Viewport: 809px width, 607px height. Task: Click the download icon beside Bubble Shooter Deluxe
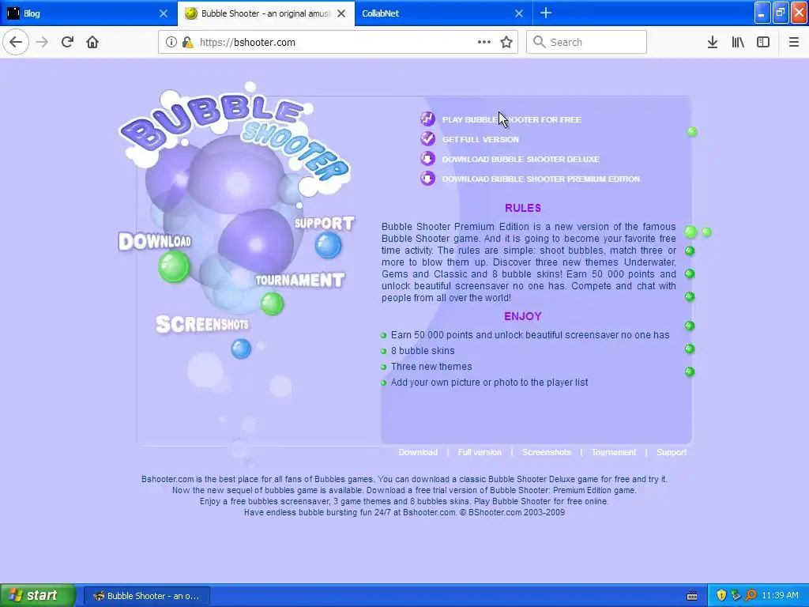click(427, 158)
